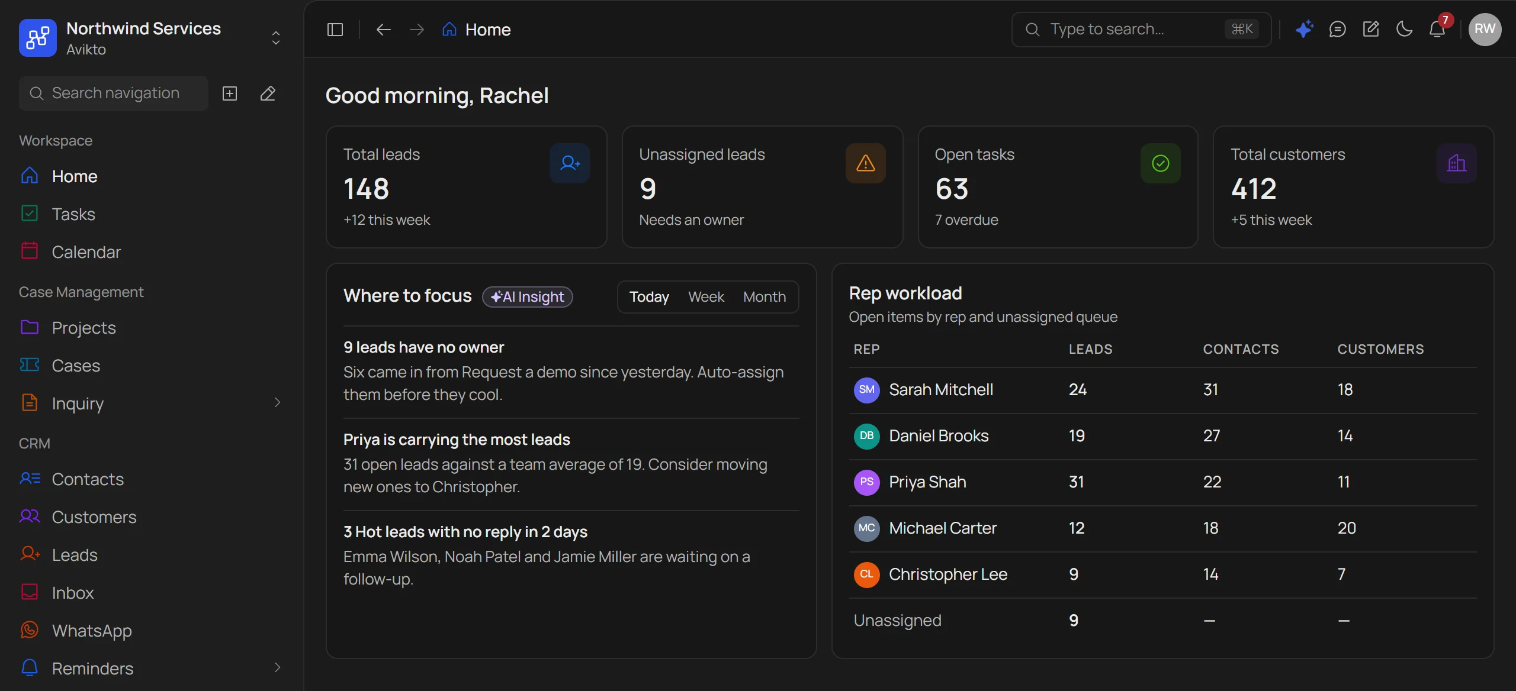This screenshot has width=1516, height=691.
Task: Open Tasks in the sidebar
Action: coord(152,214)
